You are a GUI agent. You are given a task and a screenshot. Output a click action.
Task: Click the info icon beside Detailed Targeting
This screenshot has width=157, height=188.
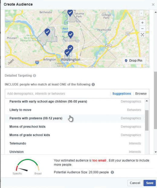(34, 75)
